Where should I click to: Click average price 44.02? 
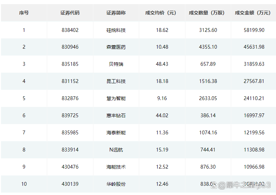[x=162, y=115]
